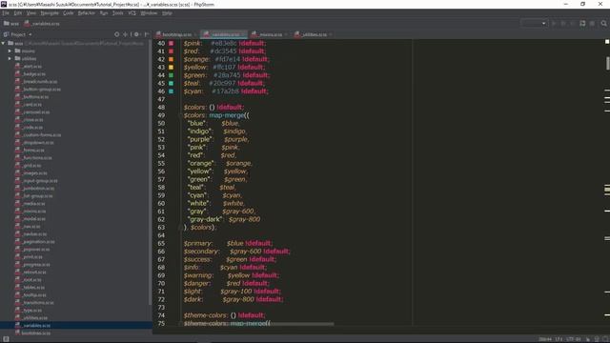Click the UTF-8 encoding status bar entry
Screen dimensions: 610x343
coord(574,339)
